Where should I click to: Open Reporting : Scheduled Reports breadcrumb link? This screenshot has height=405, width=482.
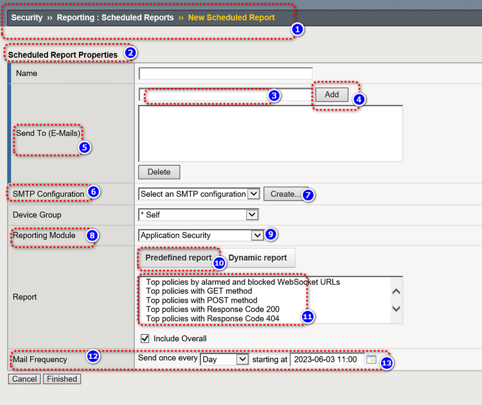[x=115, y=18]
